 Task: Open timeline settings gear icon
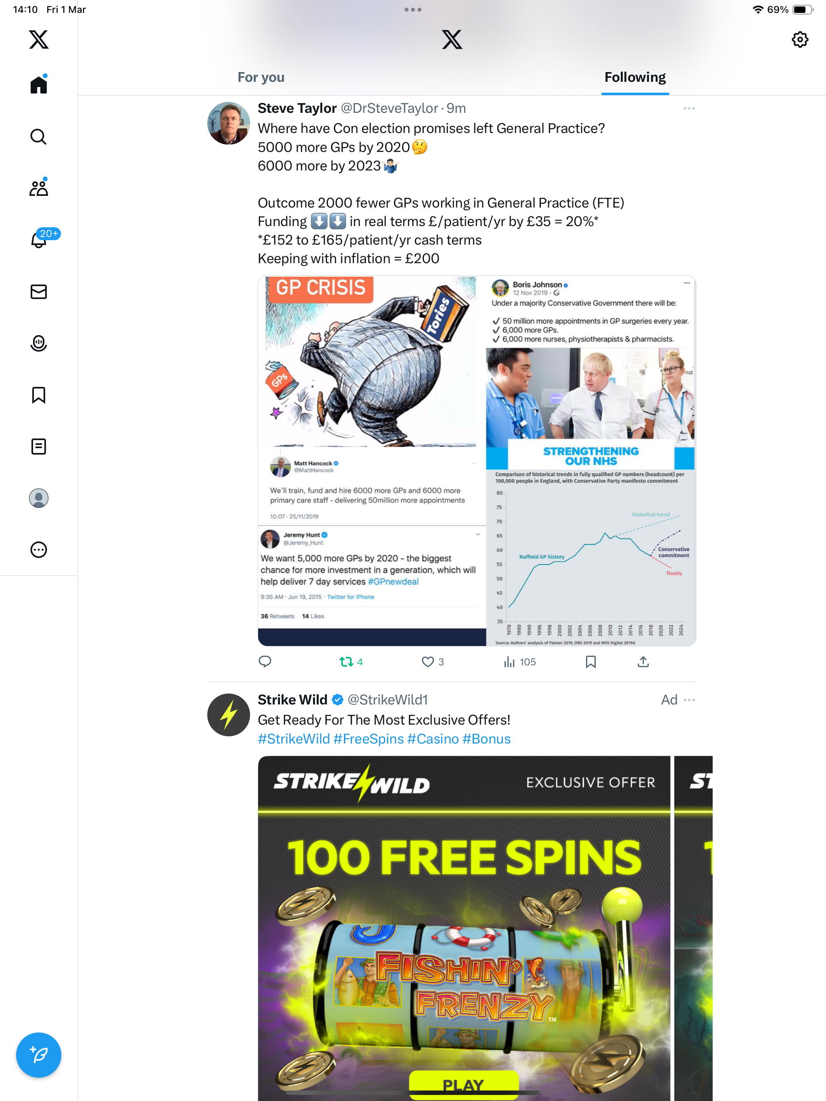pyautogui.click(x=800, y=39)
